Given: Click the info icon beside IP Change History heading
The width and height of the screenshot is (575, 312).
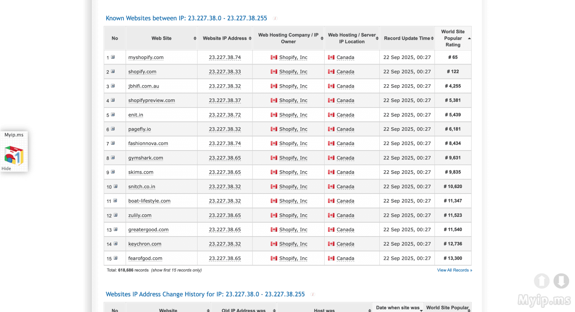Looking at the screenshot, I should (312, 294).
